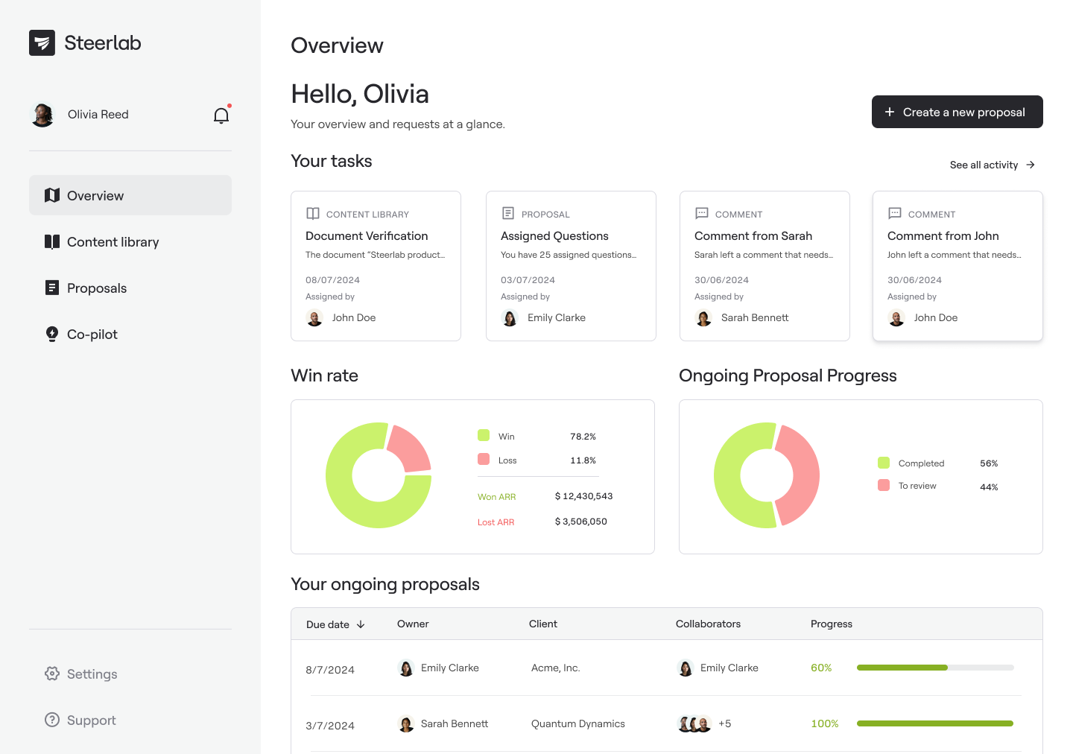Click the book icon on the Document Verification card
Image resolution: width=1073 pixels, height=754 pixels.
point(314,213)
